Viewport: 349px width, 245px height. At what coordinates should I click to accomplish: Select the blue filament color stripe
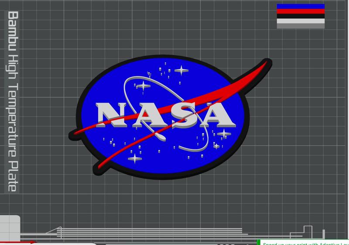point(301,6)
